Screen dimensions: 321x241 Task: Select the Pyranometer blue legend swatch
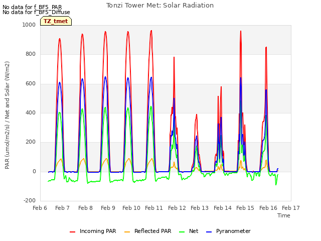click(209, 232)
